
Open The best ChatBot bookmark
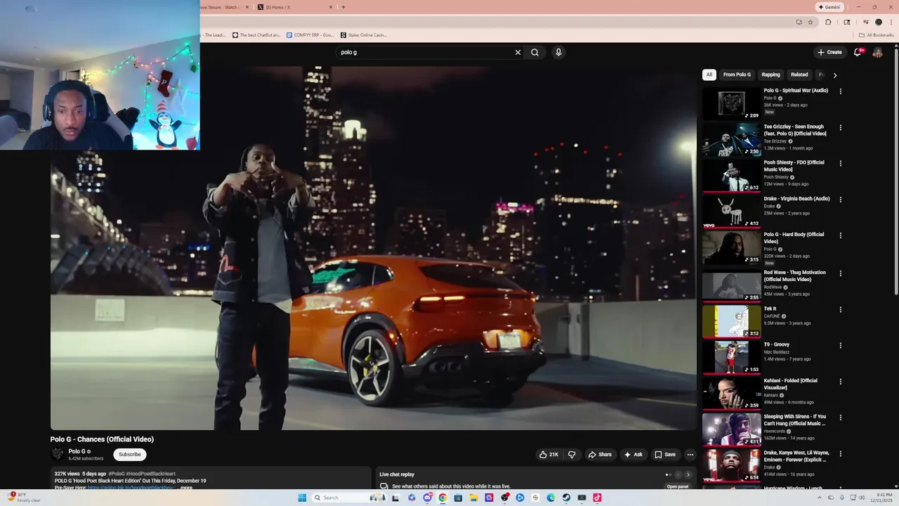pos(256,35)
